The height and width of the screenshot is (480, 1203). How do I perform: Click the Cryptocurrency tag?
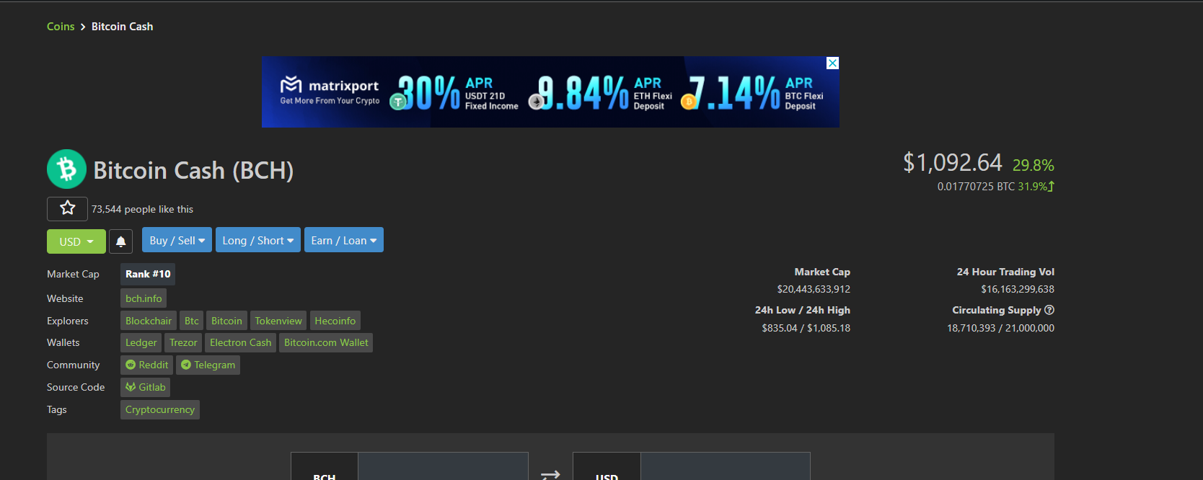[x=160, y=409]
